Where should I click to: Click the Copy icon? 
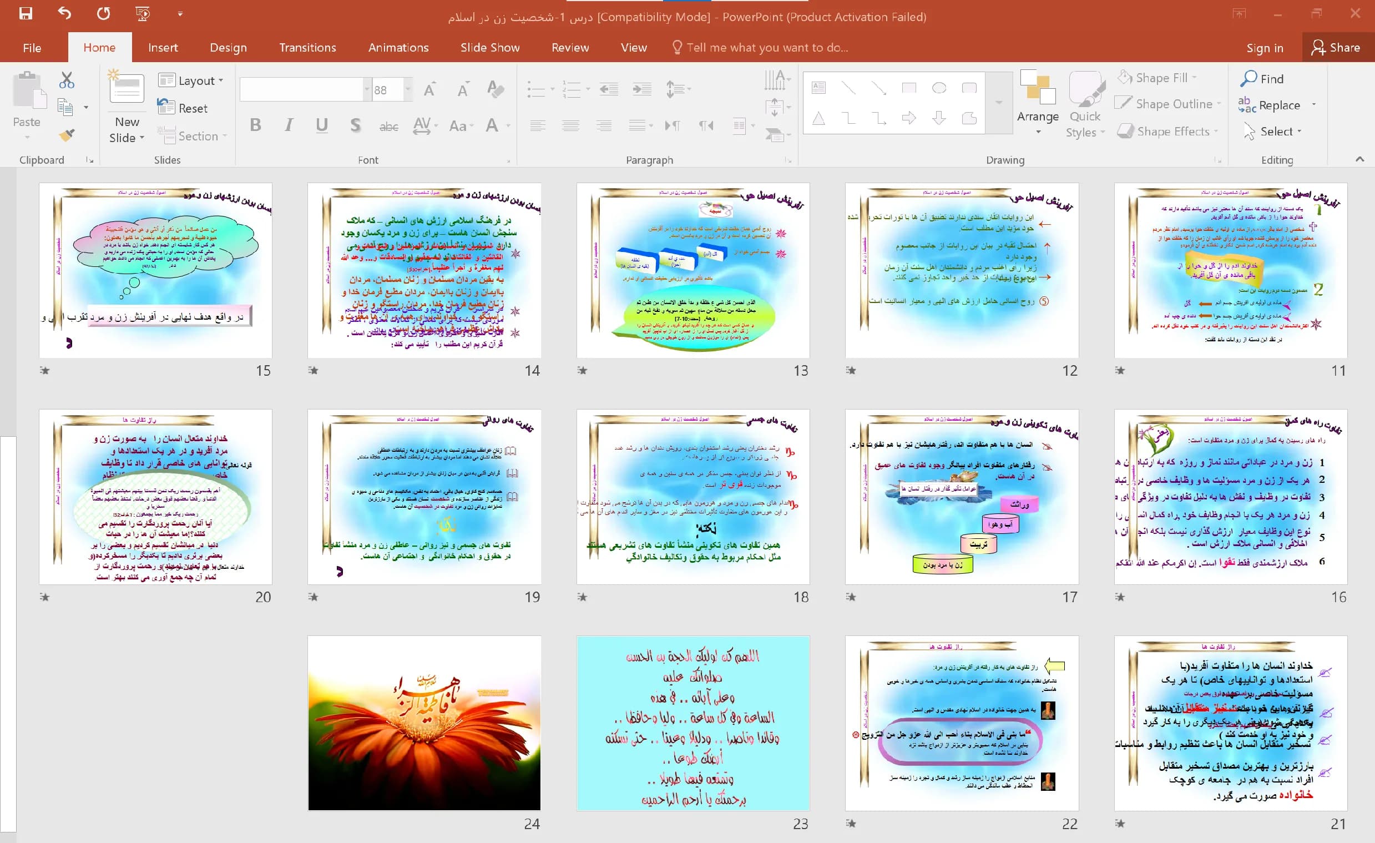pyautogui.click(x=66, y=107)
